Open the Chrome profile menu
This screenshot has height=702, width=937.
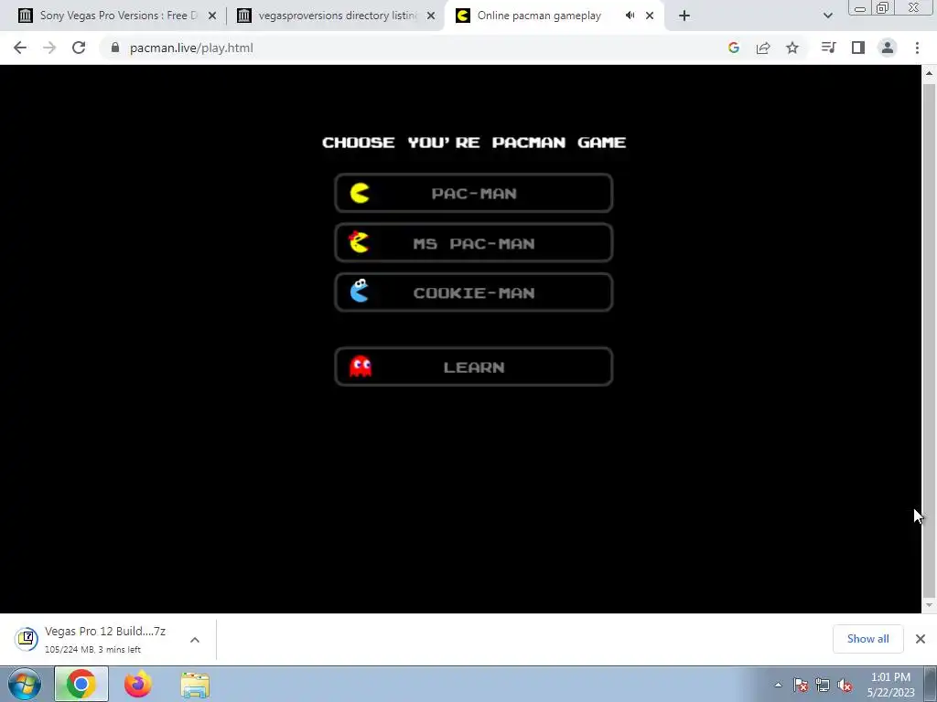click(x=888, y=48)
